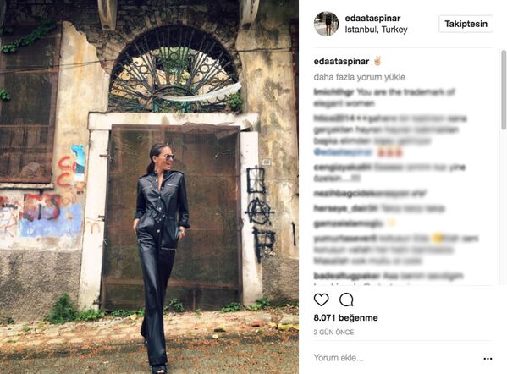Open the first commenter's blurred username
This screenshot has height=374, width=507.
pos(334,92)
